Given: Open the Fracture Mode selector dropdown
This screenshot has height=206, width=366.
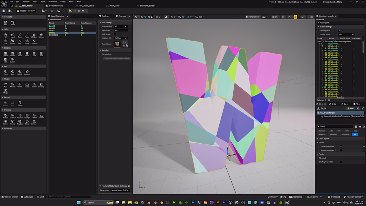Looking at the screenshot, I should (x=26, y=11).
